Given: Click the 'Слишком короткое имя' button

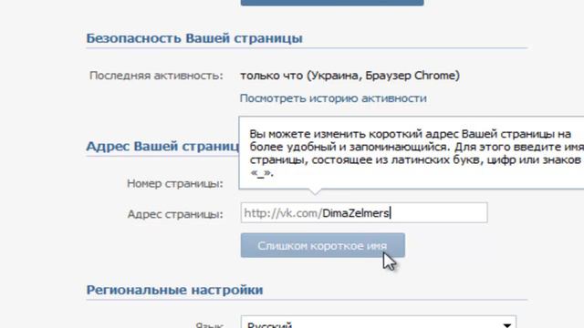Looking at the screenshot, I should (x=322, y=245).
